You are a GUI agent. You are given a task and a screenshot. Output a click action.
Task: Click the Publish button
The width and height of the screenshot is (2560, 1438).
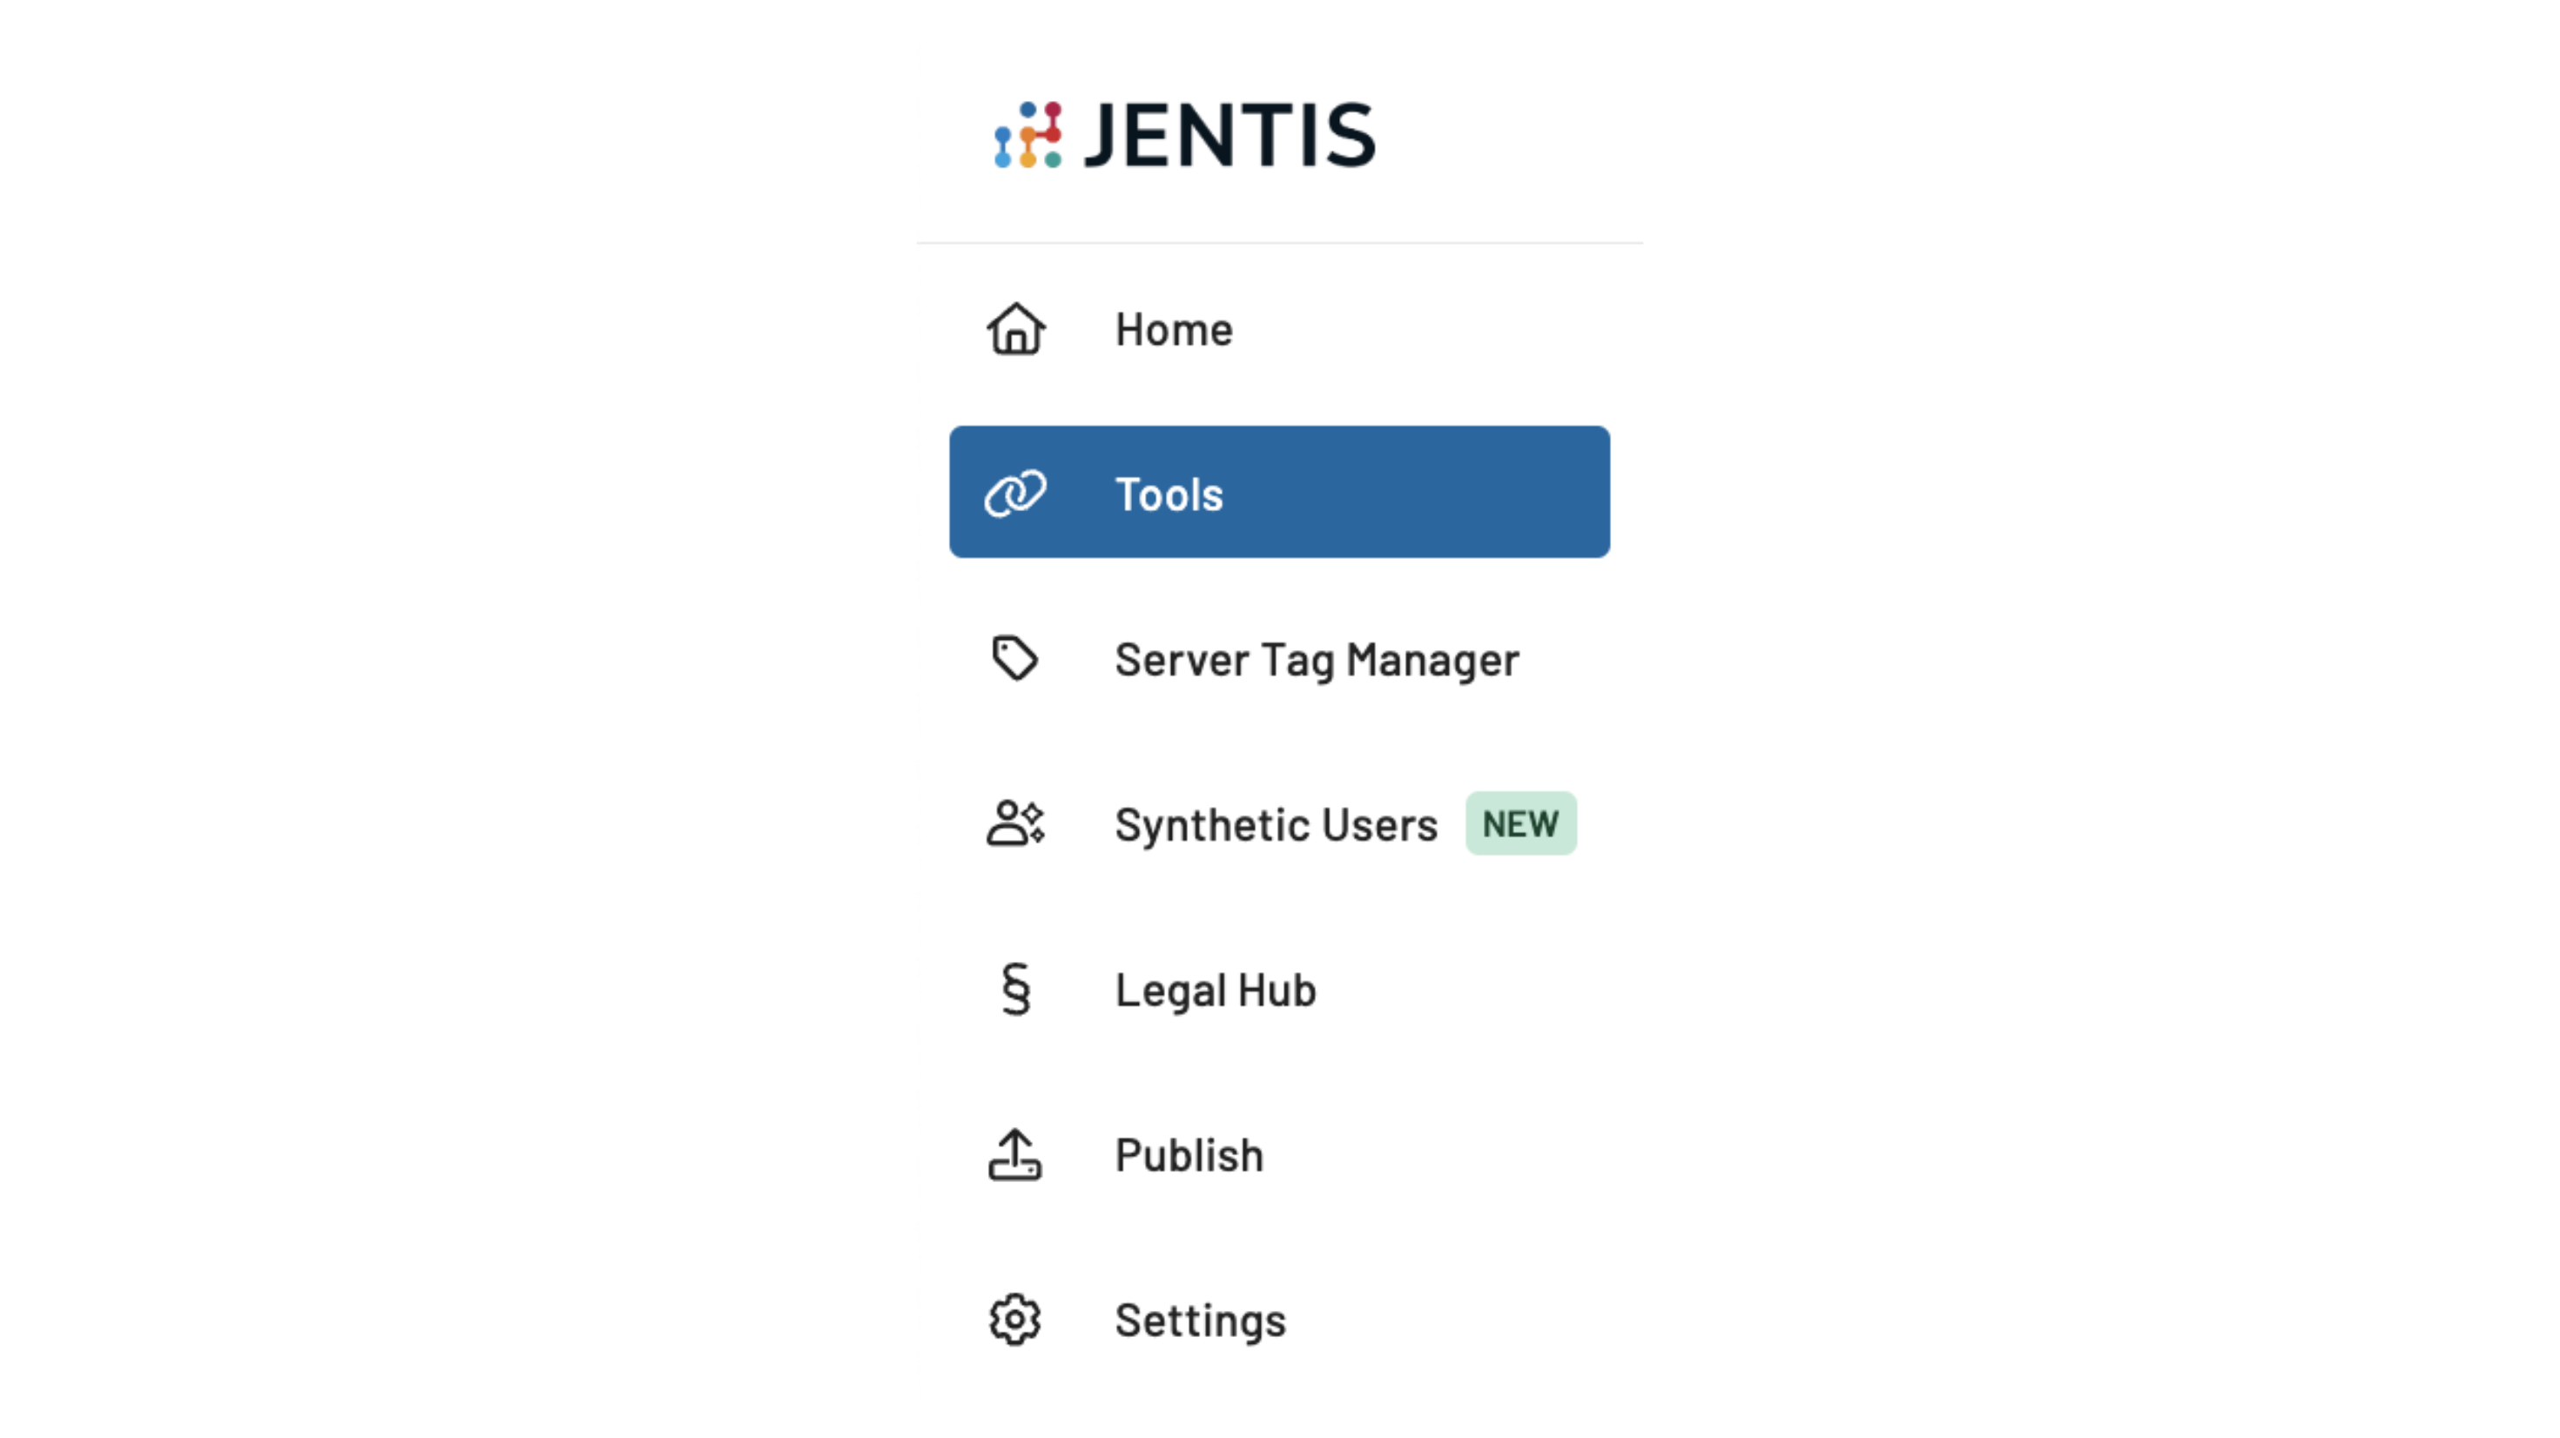tap(1189, 1153)
